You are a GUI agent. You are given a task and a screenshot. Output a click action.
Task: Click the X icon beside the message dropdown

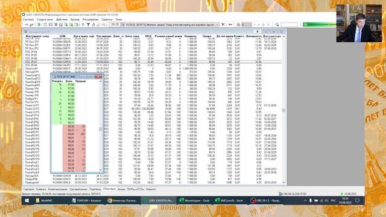pos(223,25)
